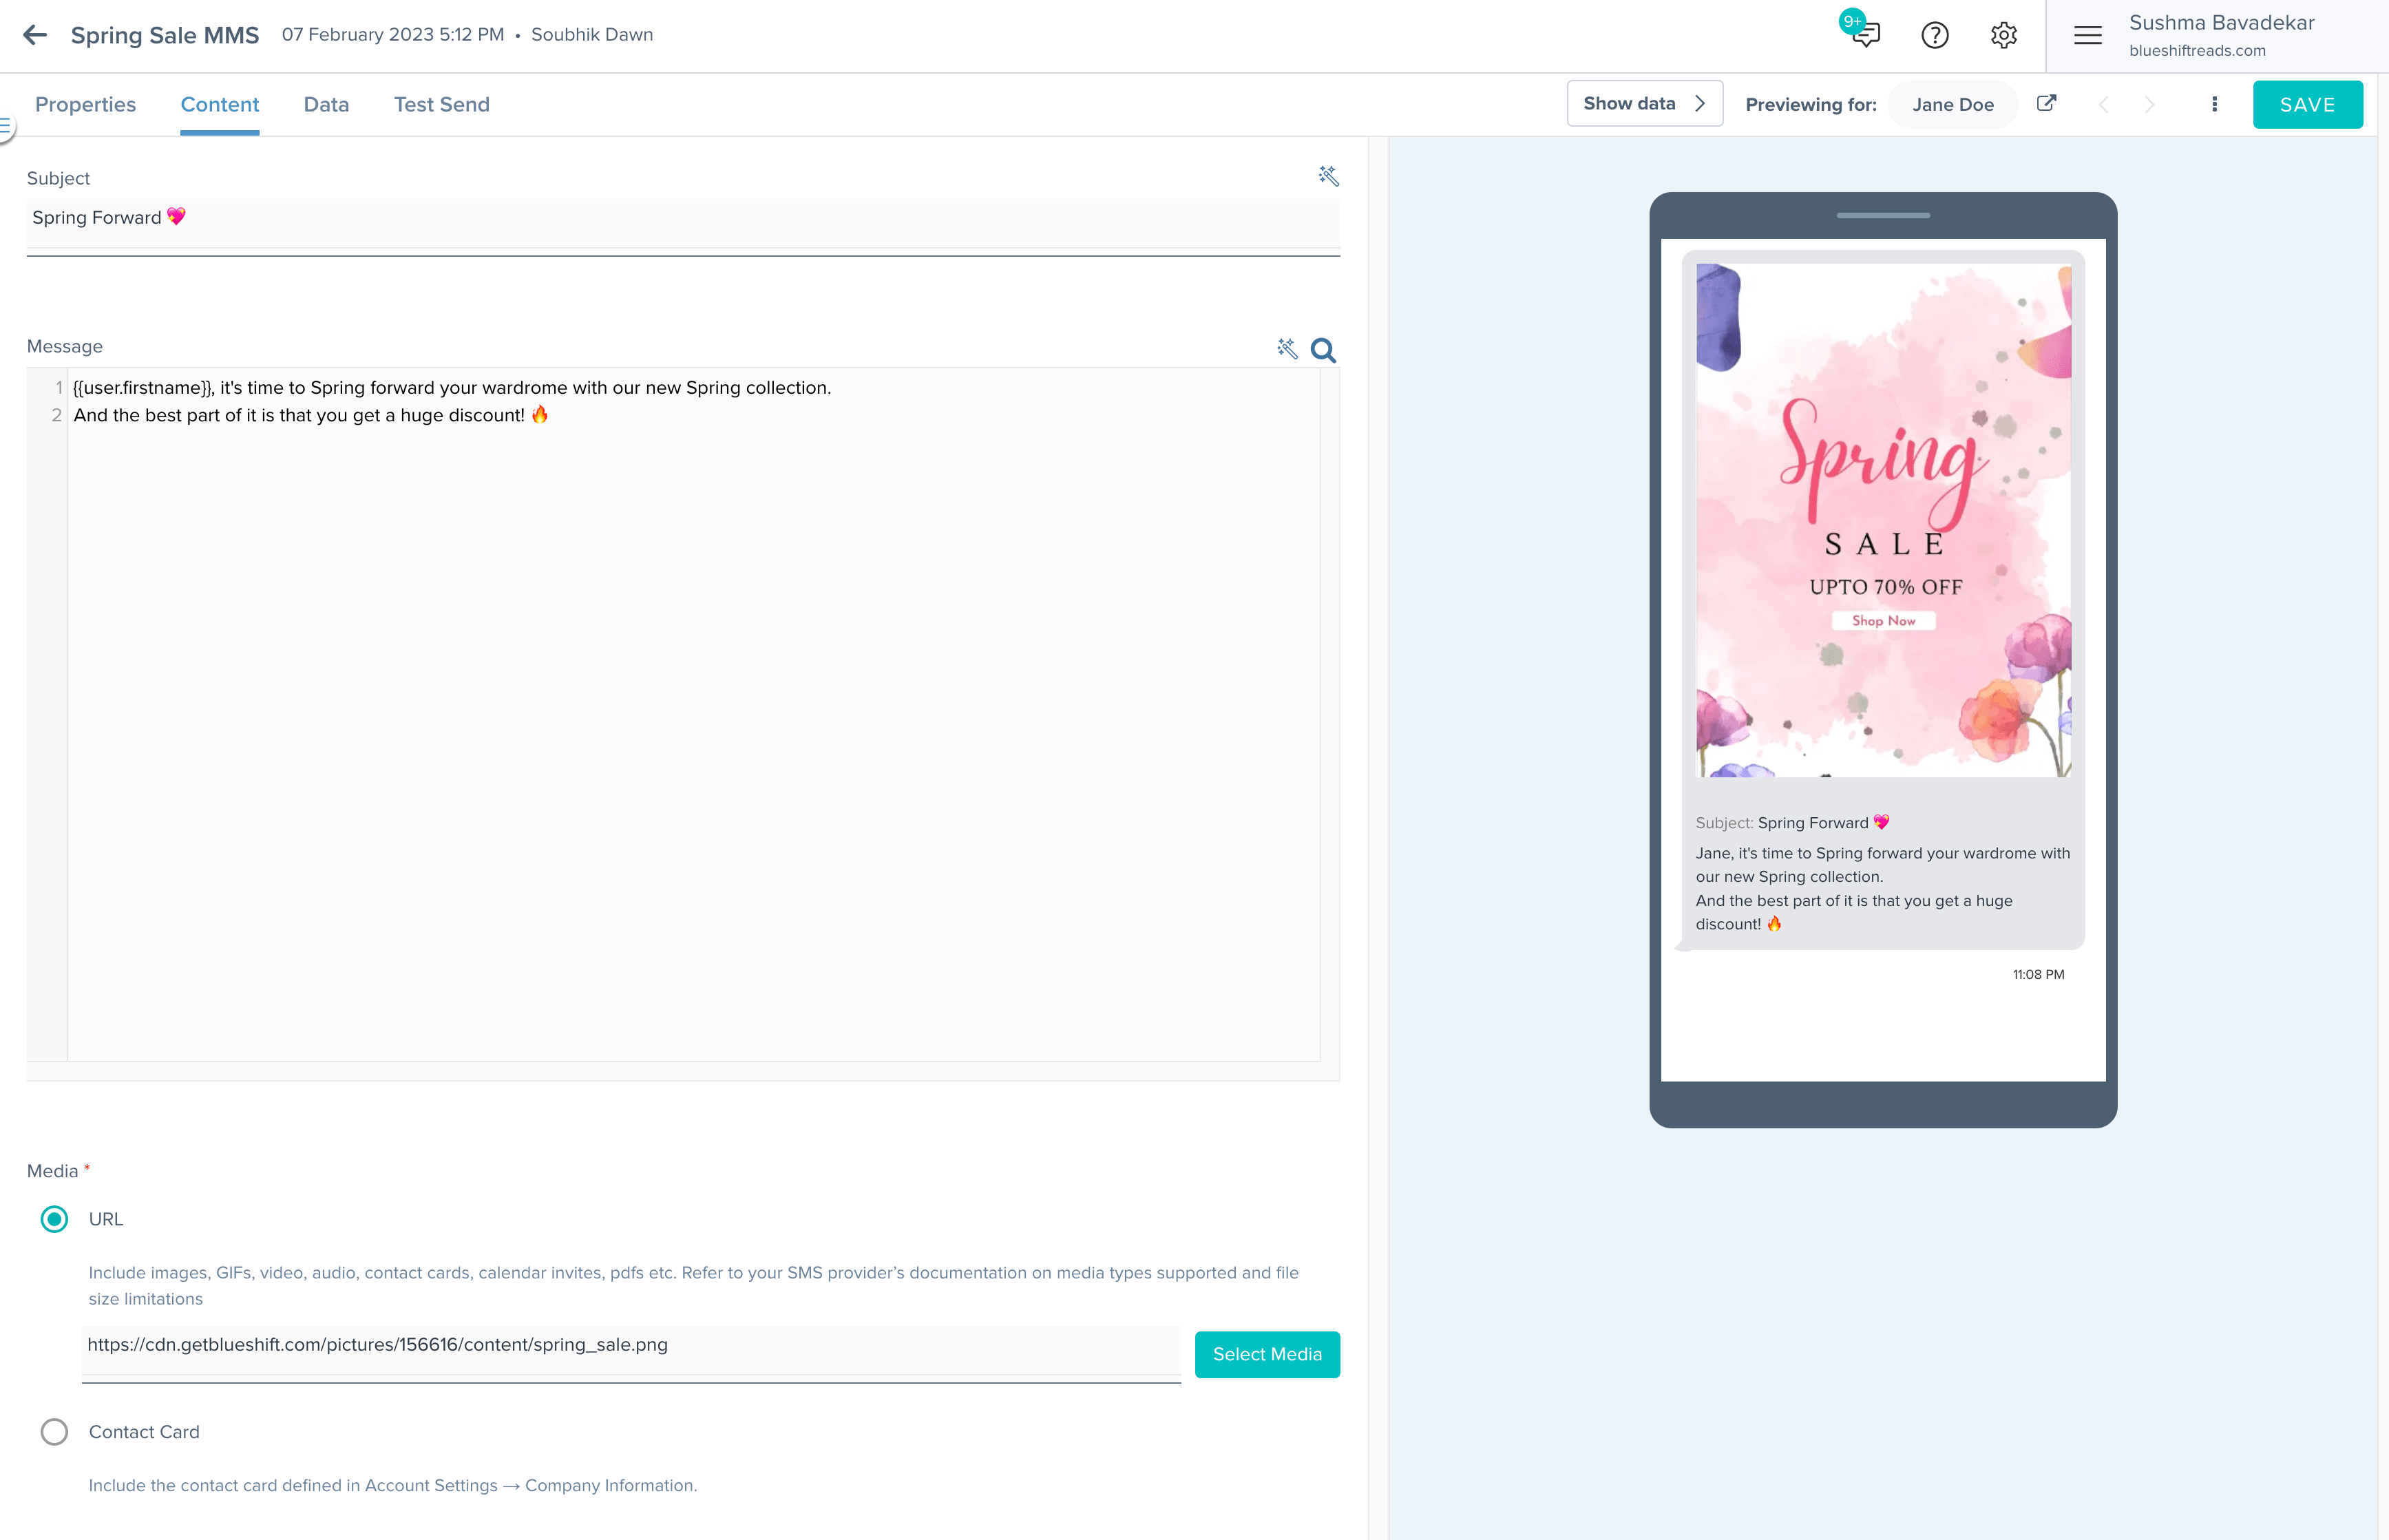Screen dimensions: 2389x1540
Task: Click the media URL input field
Action: [x=630, y=1345]
